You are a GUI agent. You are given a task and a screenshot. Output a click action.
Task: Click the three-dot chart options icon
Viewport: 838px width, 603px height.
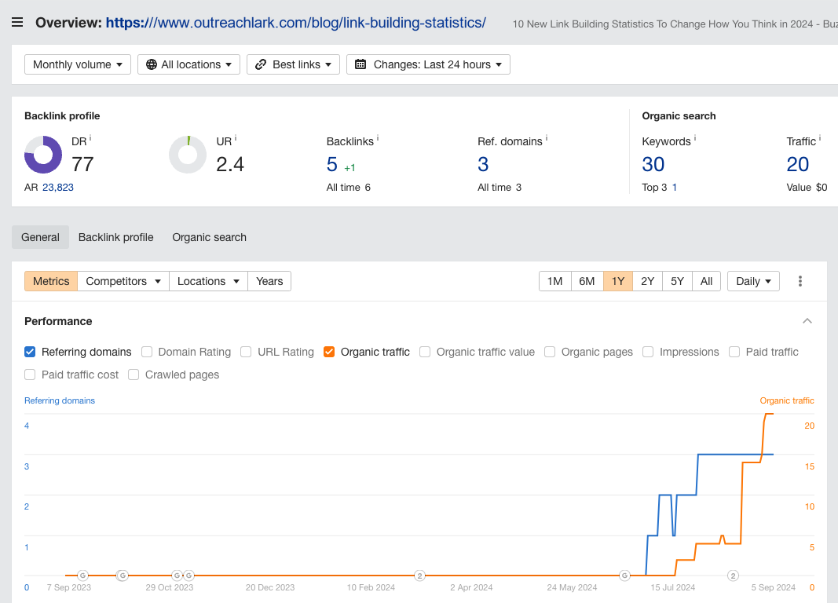click(800, 281)
